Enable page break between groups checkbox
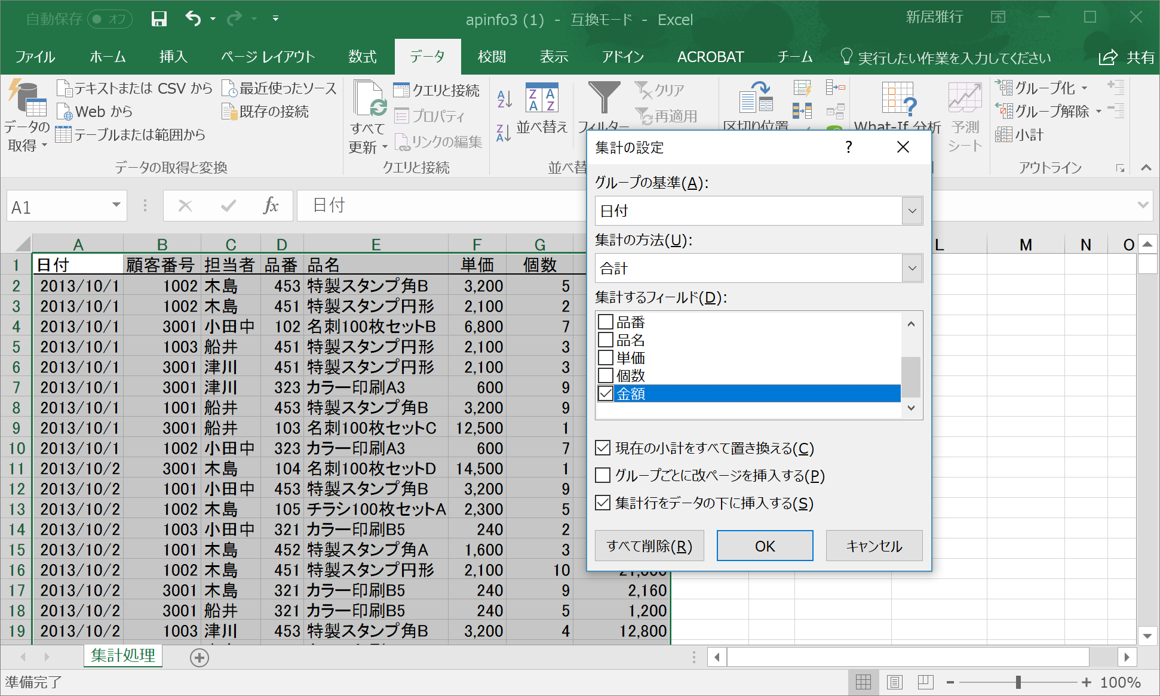 pos(603,475)
